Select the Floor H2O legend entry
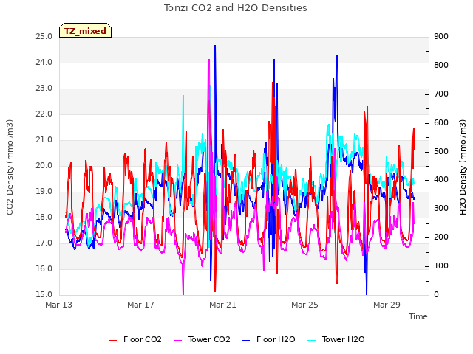This screenshot has height=354, width=473. (268, 339)
